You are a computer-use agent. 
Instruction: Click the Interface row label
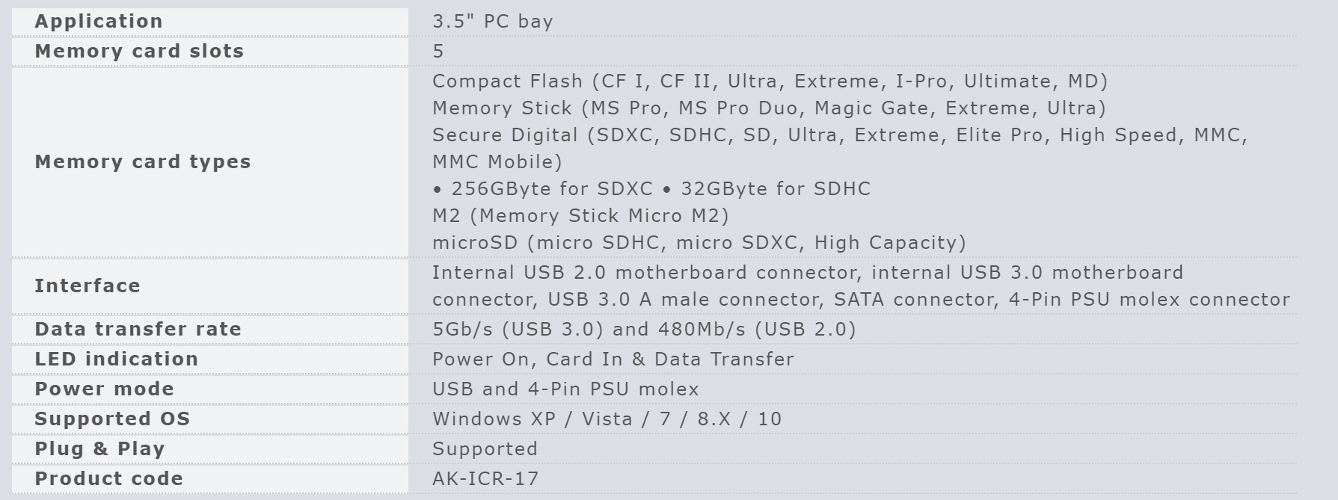pyautogui.click(x=88, y=286)
